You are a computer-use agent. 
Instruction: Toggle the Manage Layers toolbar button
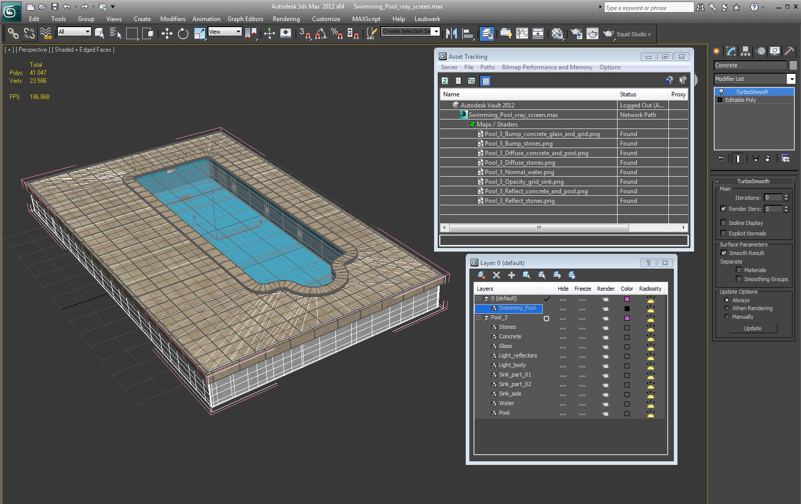click(486, 34)
